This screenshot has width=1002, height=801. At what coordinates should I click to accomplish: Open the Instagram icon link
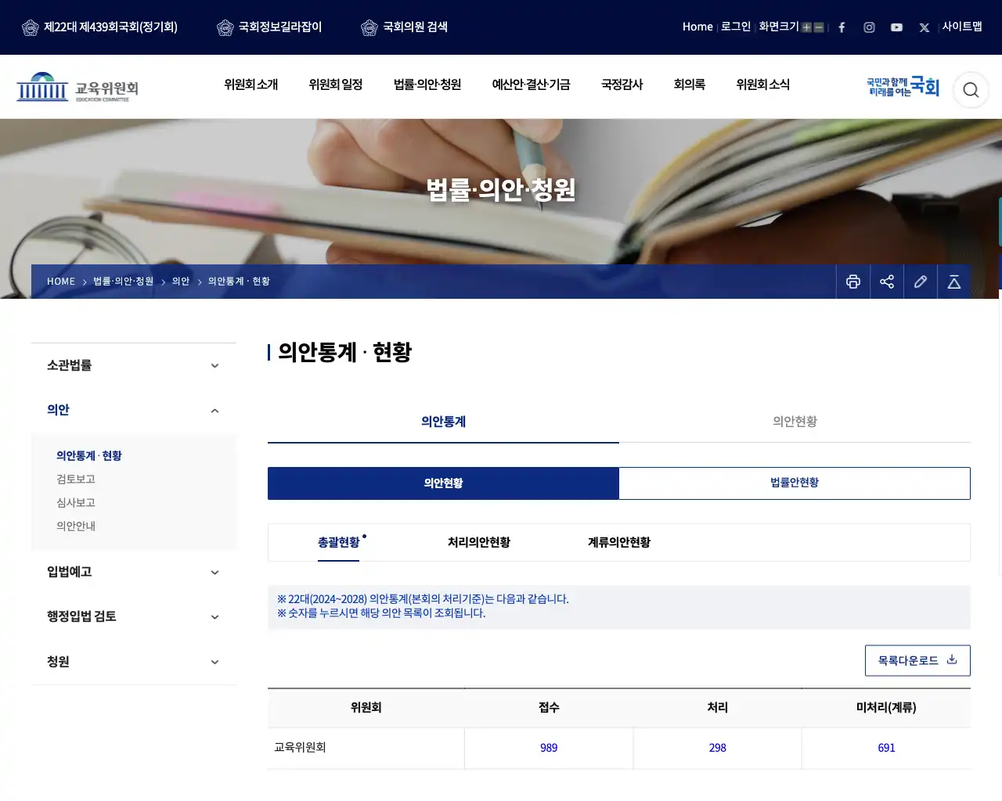point(869,27)
